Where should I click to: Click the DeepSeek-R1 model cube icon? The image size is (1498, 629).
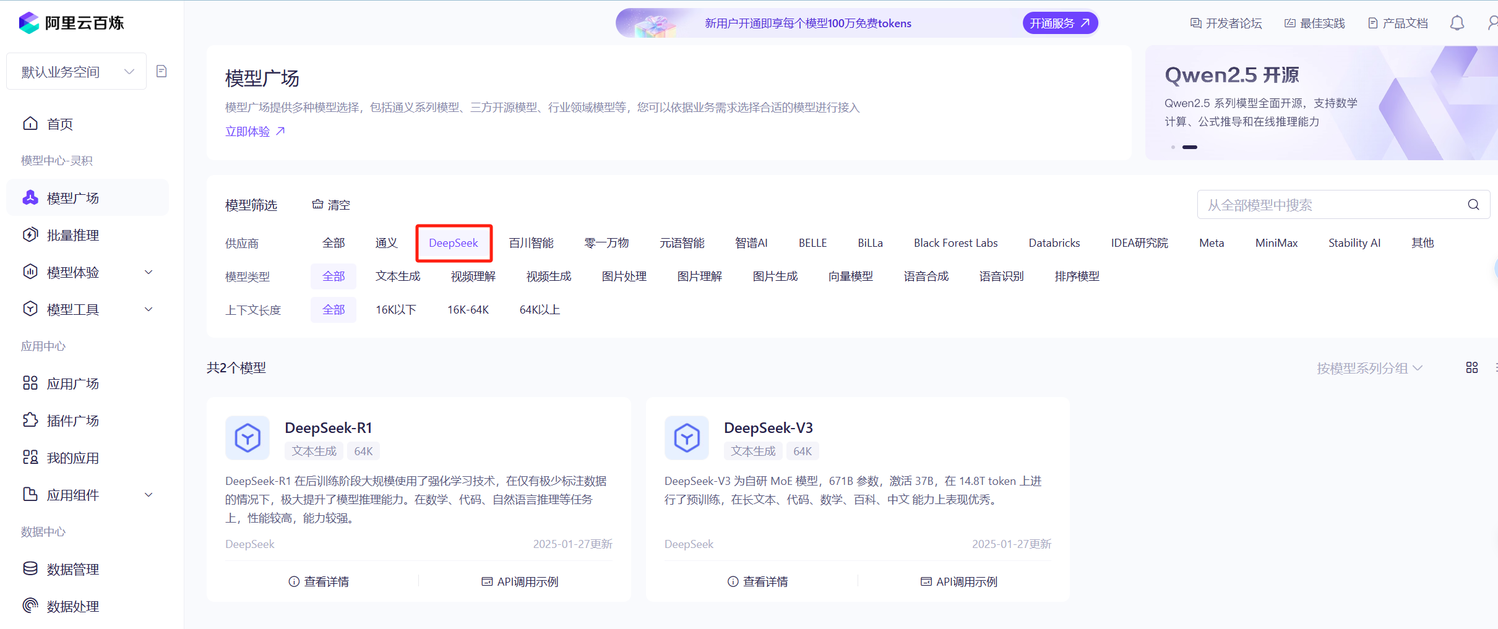pos(248,438)
